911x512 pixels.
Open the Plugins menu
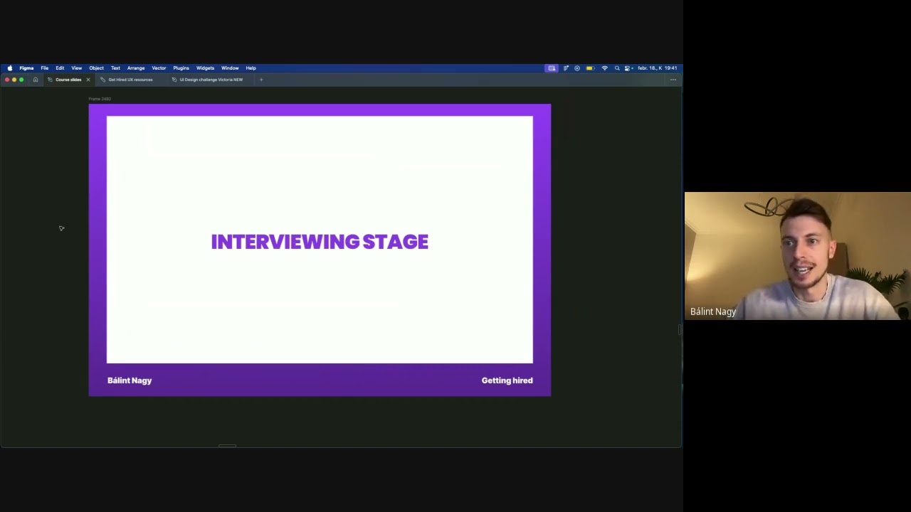point(181,68)
